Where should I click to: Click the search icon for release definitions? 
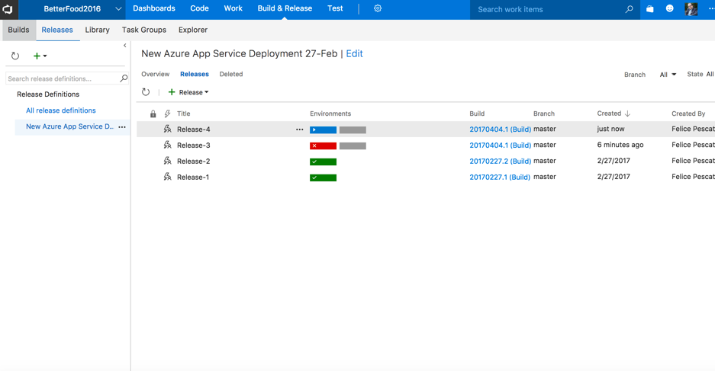click(x=124, y=78)
